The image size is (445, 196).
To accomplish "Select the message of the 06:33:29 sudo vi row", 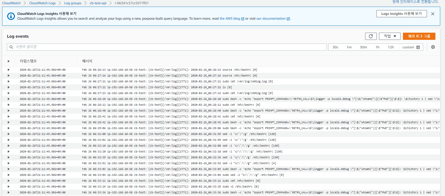I will [170, 187].
